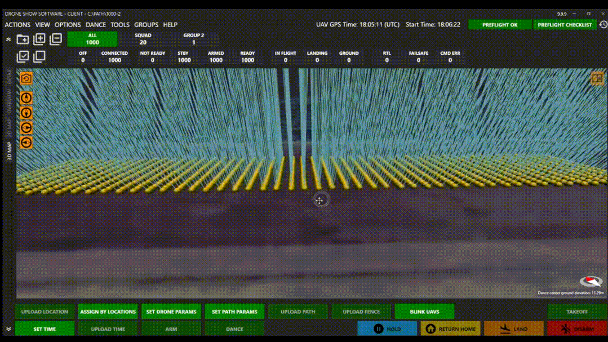Click the compass indicator on the map
Screen dimensions: 608x342
591,281
